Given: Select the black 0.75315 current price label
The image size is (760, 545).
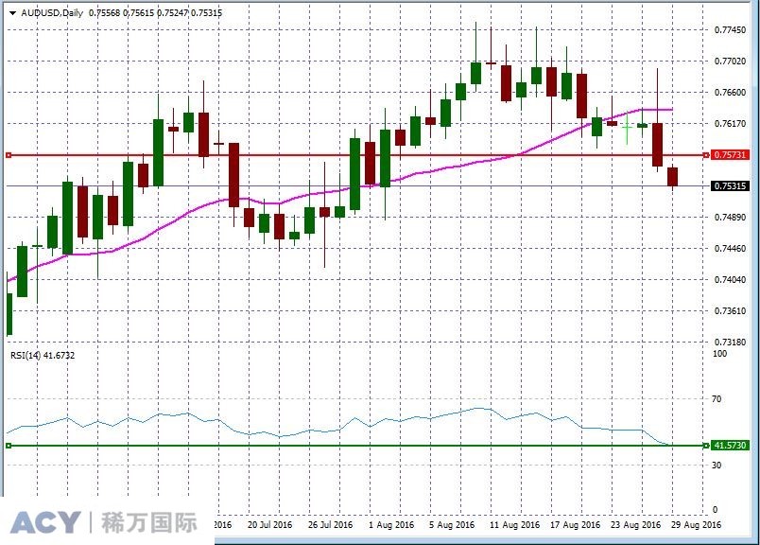Looking at the screenshot, I should click(x=730, y=185).
